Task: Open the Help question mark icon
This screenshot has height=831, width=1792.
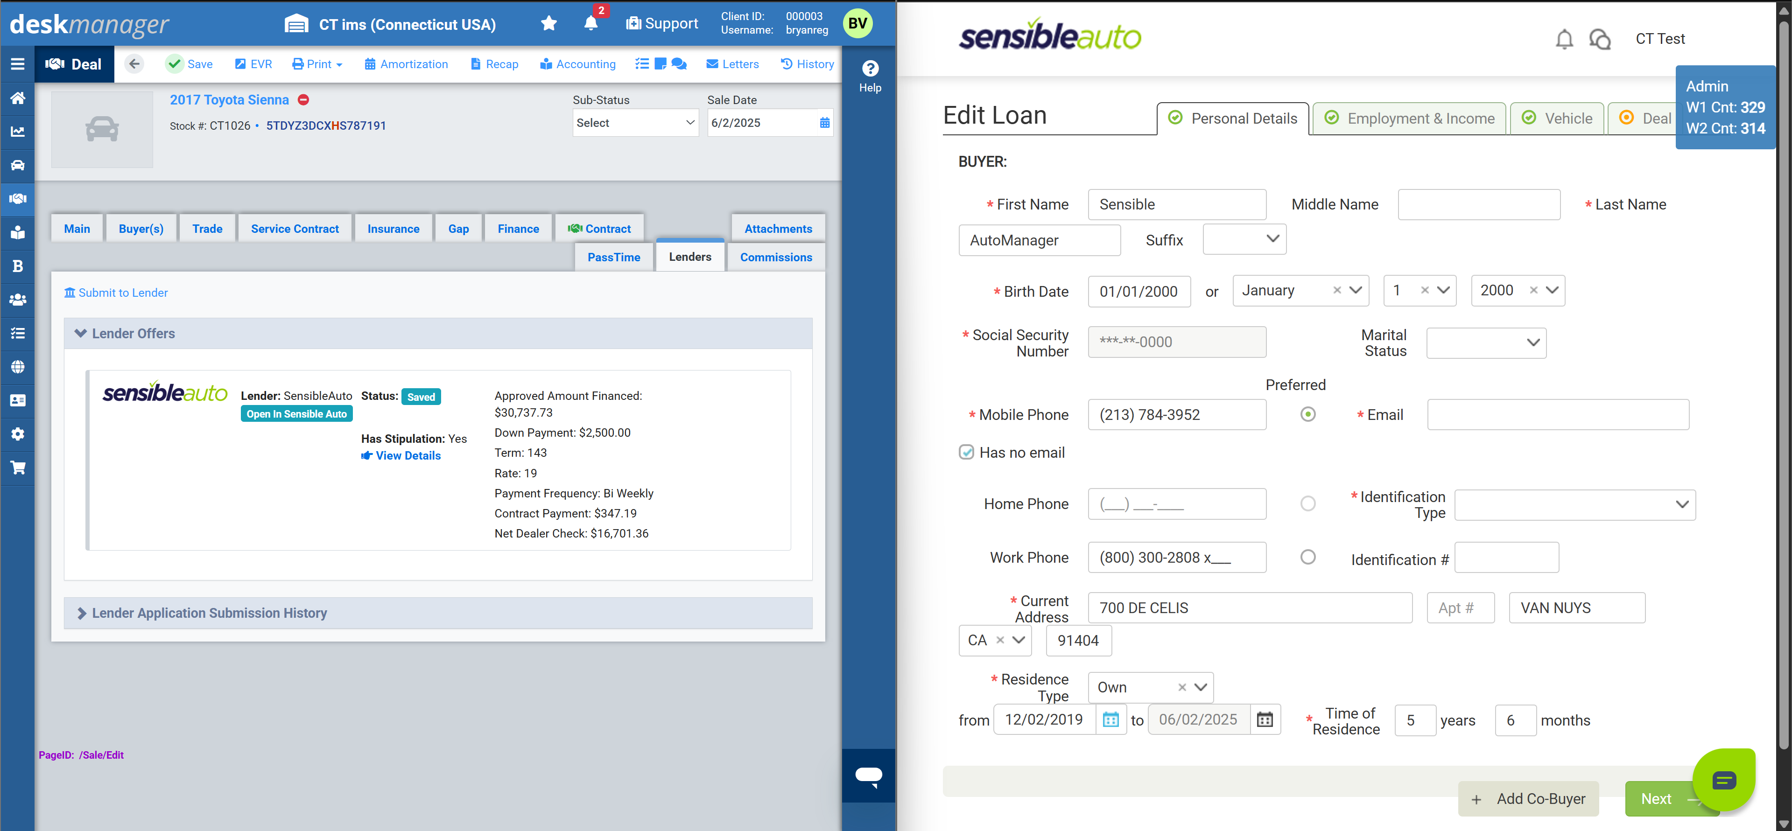Action: click(870, 68)
